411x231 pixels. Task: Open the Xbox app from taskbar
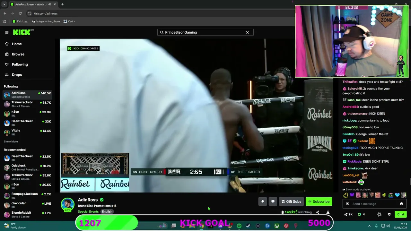(x=276, y=226)
